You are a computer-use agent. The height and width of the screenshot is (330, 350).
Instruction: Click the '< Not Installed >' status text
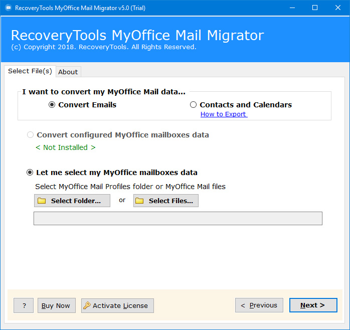click(x=65, y=147)
